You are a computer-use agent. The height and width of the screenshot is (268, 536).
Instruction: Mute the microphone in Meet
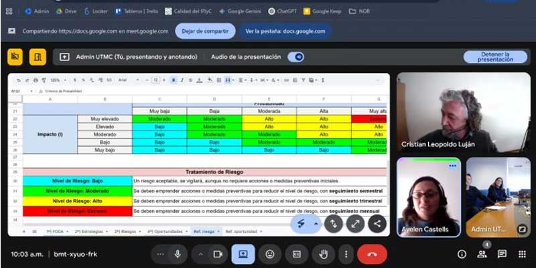pyautogui.click(x=178, y=255)
